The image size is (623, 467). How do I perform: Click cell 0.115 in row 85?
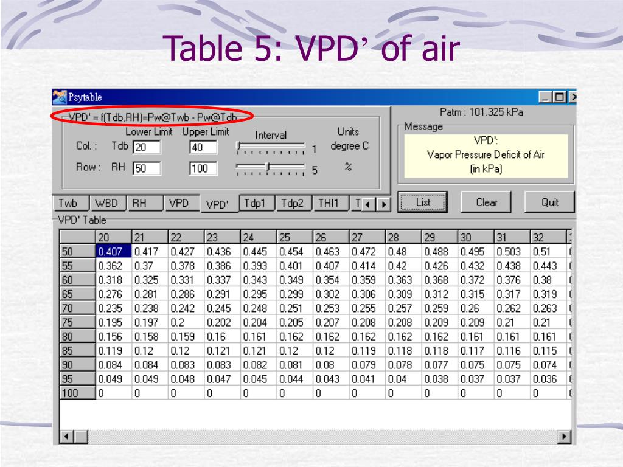coord(548,351)
